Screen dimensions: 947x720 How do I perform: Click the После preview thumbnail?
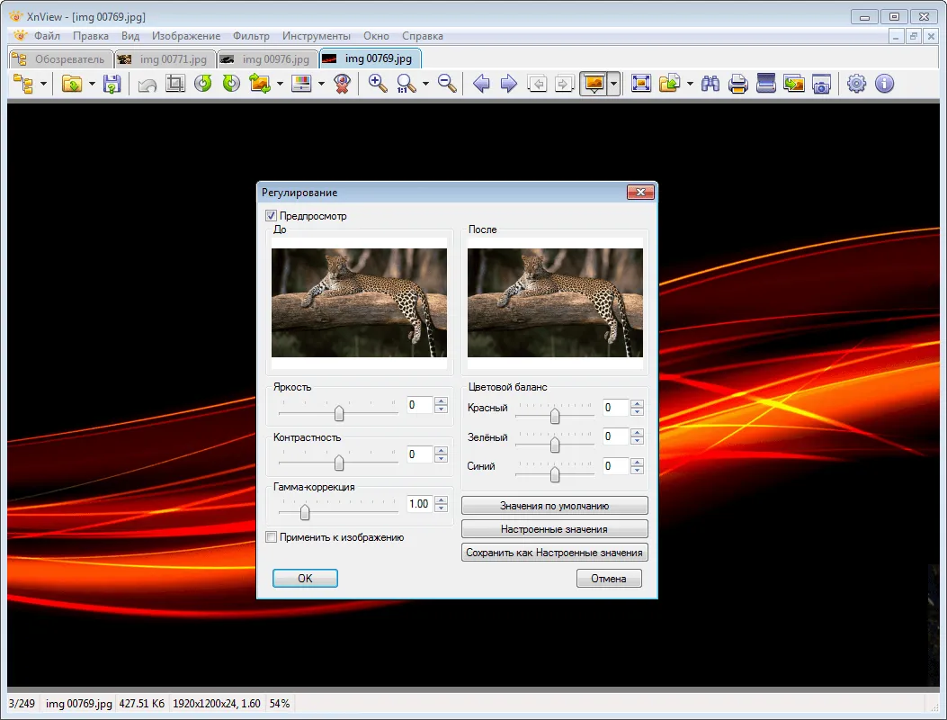(555, 302)
